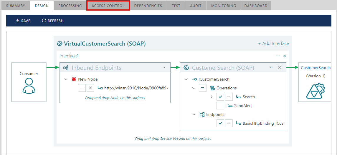
Task: Click the CustomerSearch Version 1 service icon
Action: click(315, 90)
